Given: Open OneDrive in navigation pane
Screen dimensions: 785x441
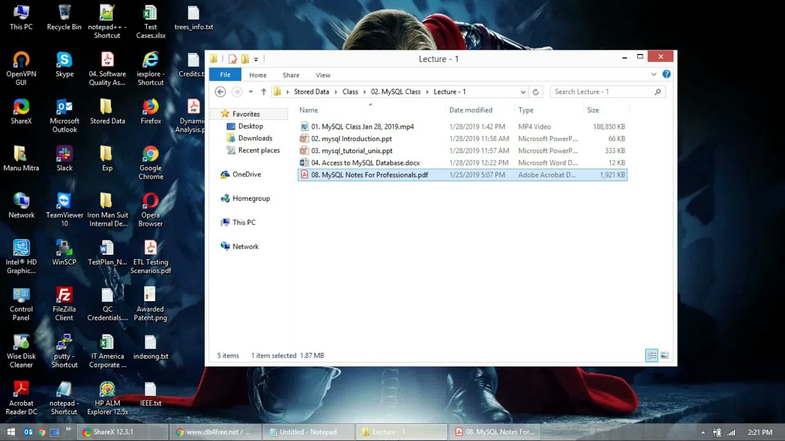Looking at the screenshot, I should (x=246, y=175).
